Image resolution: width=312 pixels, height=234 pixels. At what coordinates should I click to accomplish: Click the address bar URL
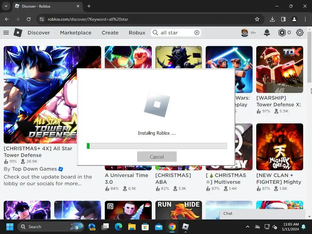pyautogui.click(x=88, y=19)
